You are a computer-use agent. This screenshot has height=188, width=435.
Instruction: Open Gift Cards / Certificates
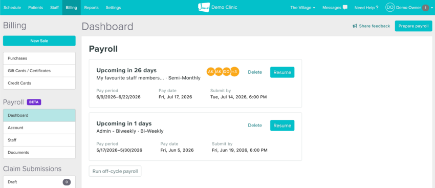coord(39,71)
